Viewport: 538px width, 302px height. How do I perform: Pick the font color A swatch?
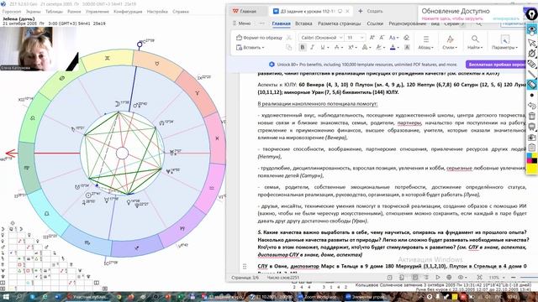coord(393,47)
